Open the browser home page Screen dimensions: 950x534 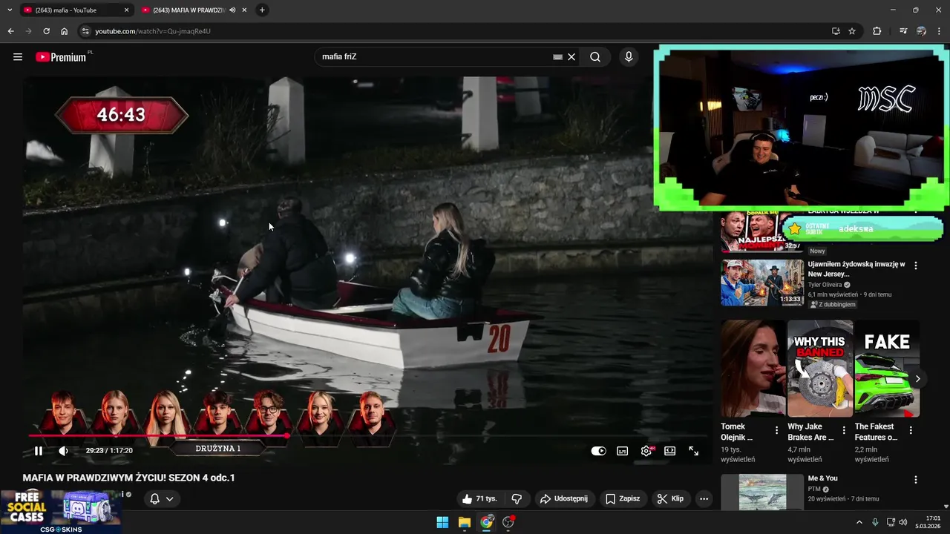click(65, 31)
